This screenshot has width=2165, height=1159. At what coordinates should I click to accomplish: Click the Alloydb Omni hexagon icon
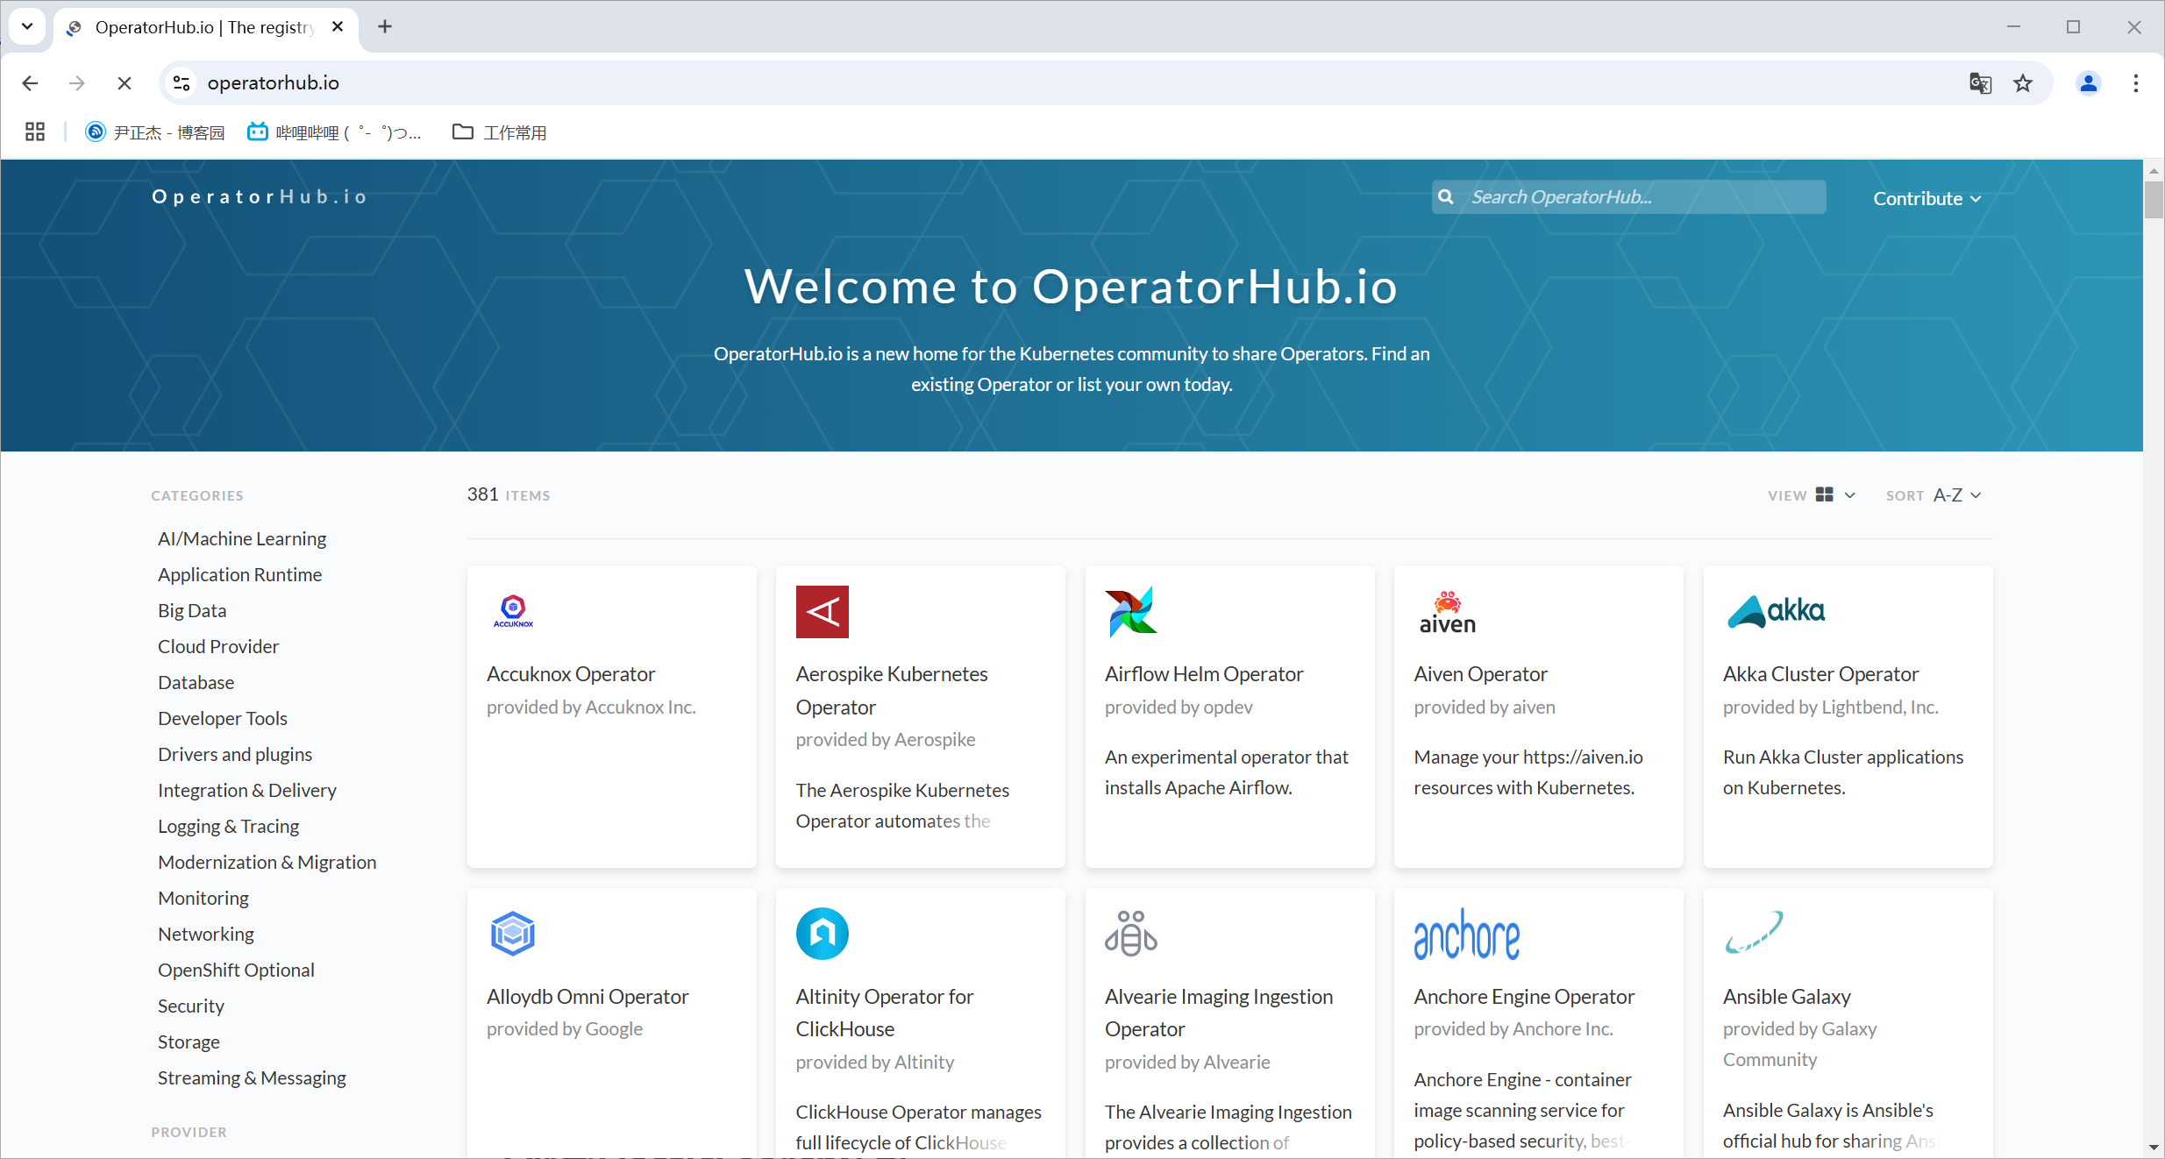click(513, 933)
